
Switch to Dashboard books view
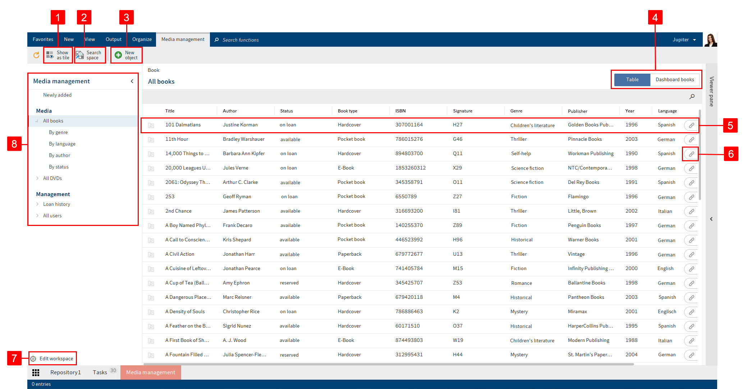tap(675, 80)
